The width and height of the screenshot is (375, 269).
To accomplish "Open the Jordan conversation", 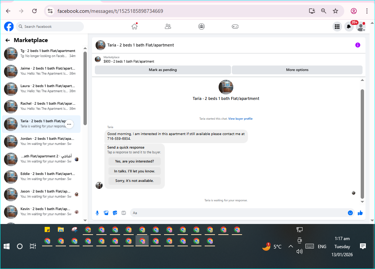I will point(41,141).
